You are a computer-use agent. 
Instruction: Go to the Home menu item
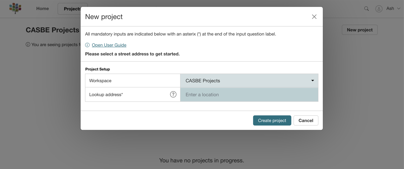tap(42, 9)
